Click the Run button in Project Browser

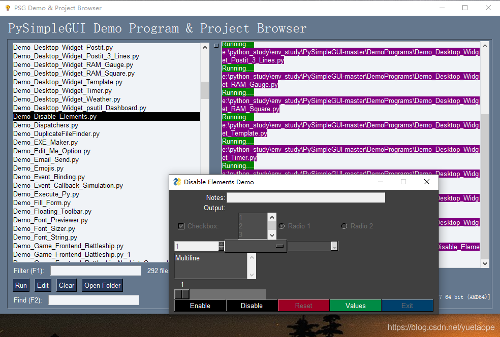(x=21, y=285)
